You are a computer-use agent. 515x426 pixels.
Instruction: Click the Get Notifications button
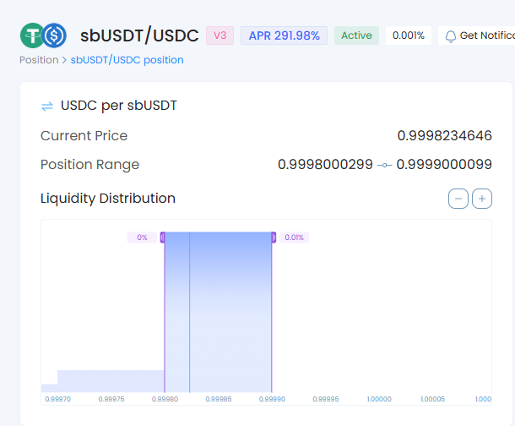476,35
